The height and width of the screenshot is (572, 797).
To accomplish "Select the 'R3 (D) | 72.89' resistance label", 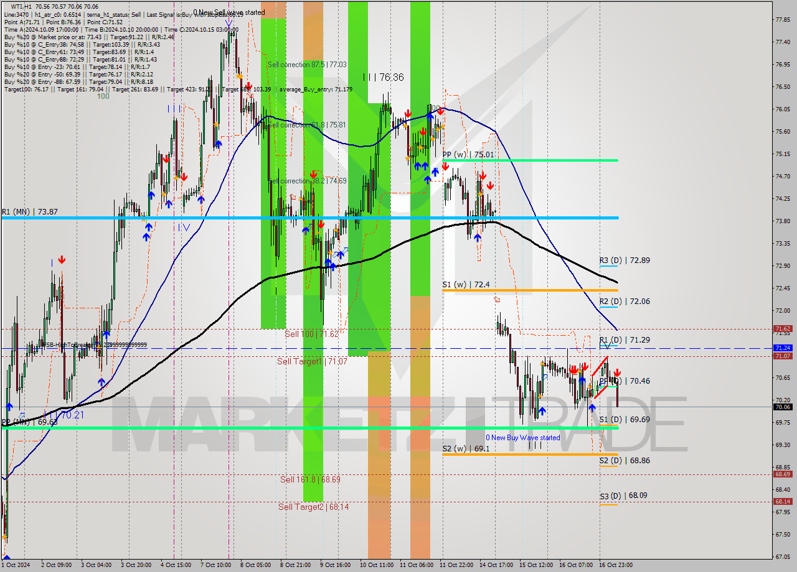I will click(625, 261).
